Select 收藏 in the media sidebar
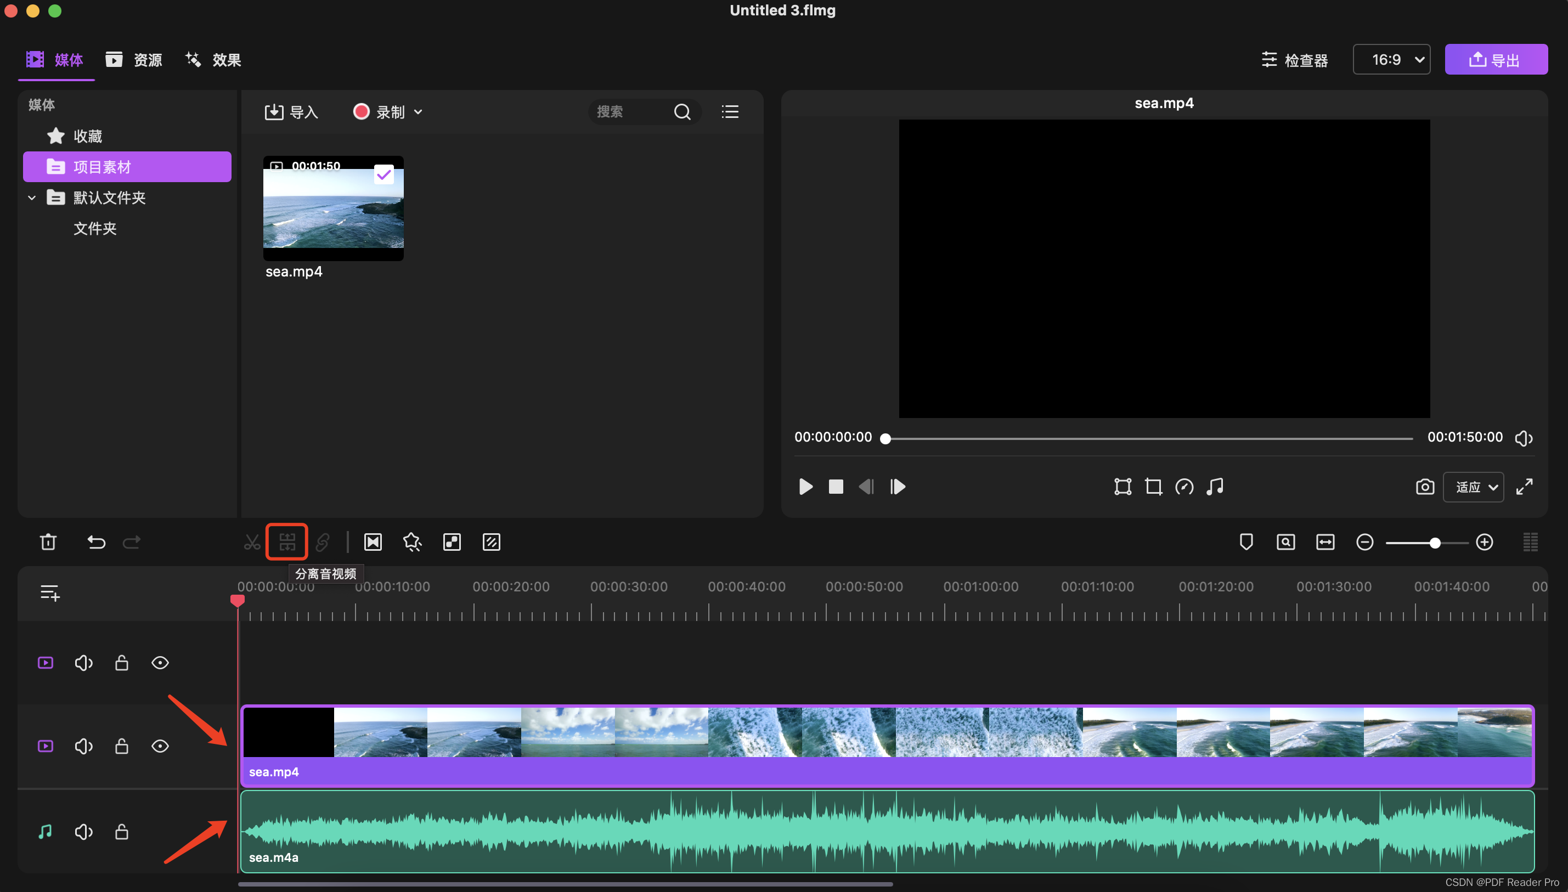Image resolution: width=1568 pixels, height=892 pixels. tap(127, 136)
